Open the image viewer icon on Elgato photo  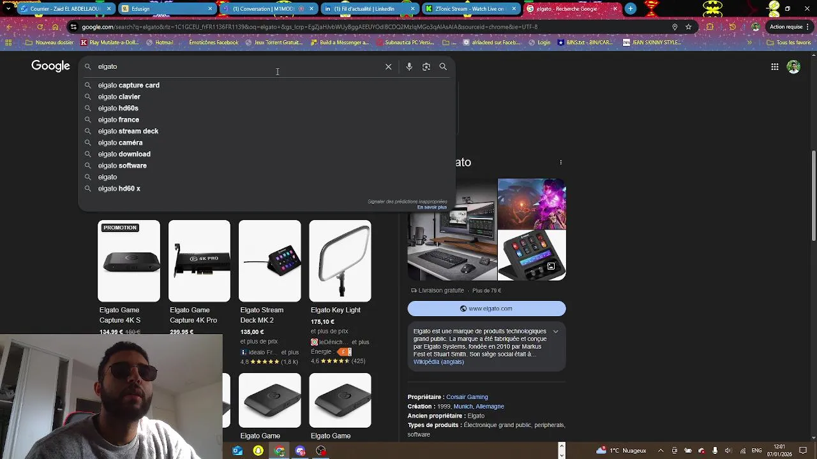(551, 266)
